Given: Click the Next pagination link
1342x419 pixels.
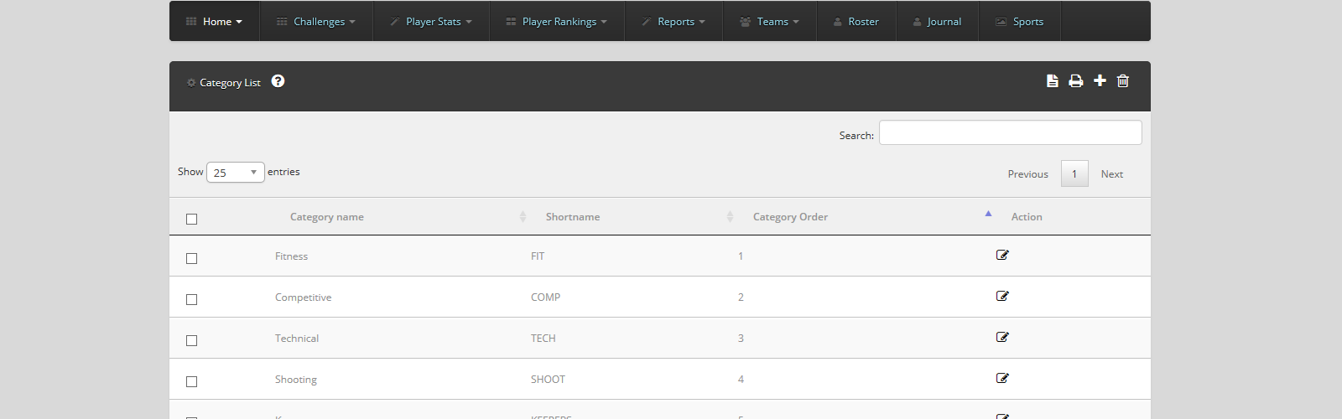Looking at the screenshot, I should click(x=1111, y=174).
